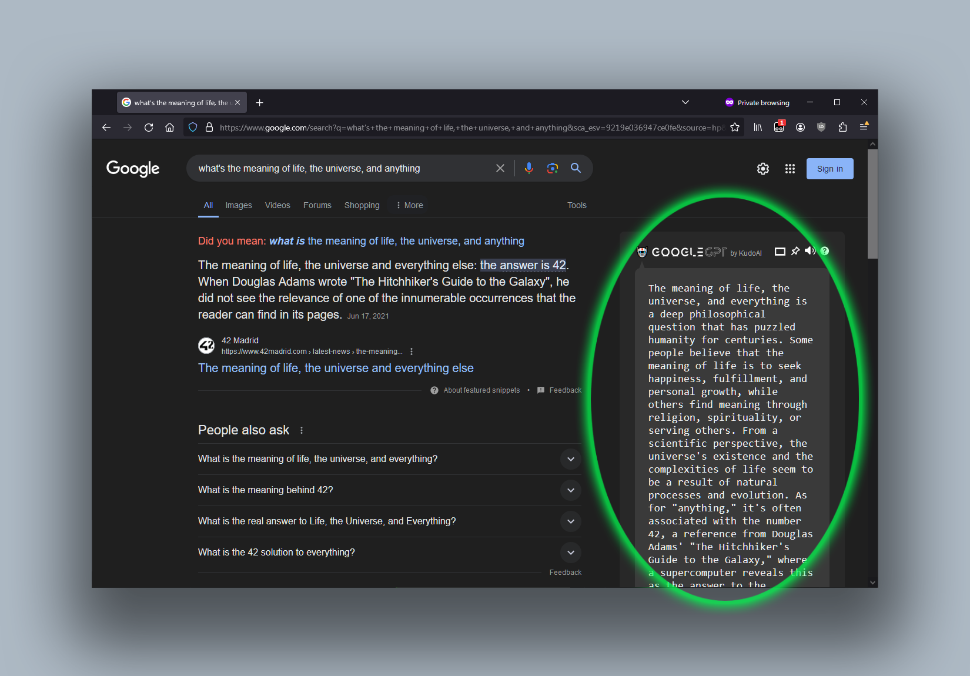View site security padlock info

209,128
